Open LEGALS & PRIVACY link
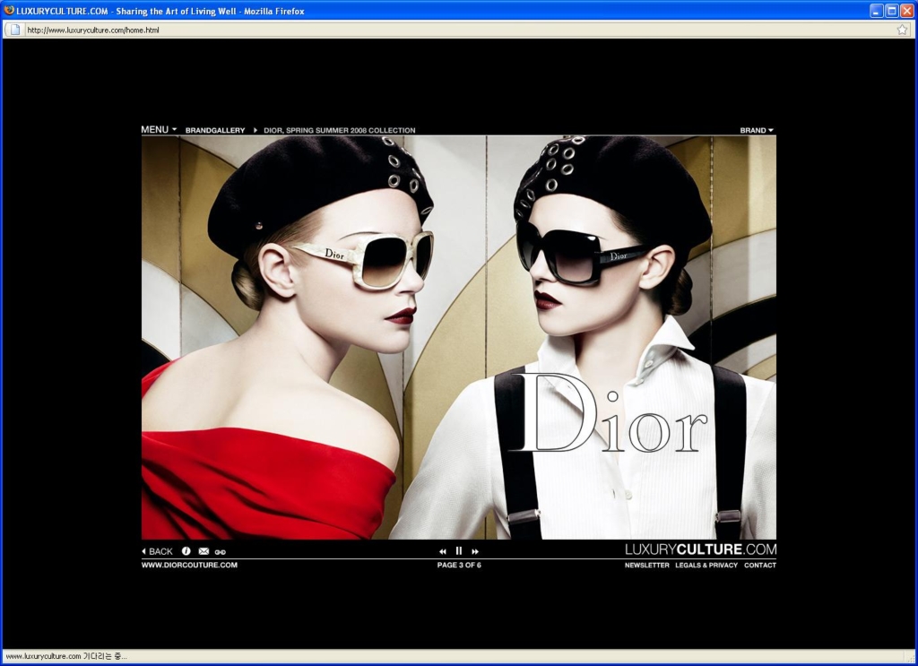 click(x=706, y=565)
